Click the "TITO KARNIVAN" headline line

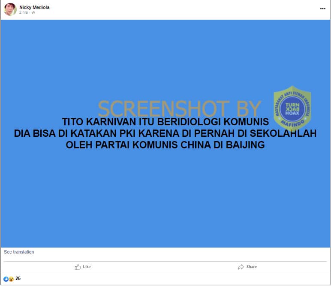pos(165,121)
